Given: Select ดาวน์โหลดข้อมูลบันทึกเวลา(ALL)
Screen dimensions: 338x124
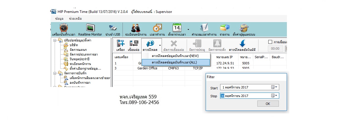Looking at the screenshot, I should coord(176,62).
